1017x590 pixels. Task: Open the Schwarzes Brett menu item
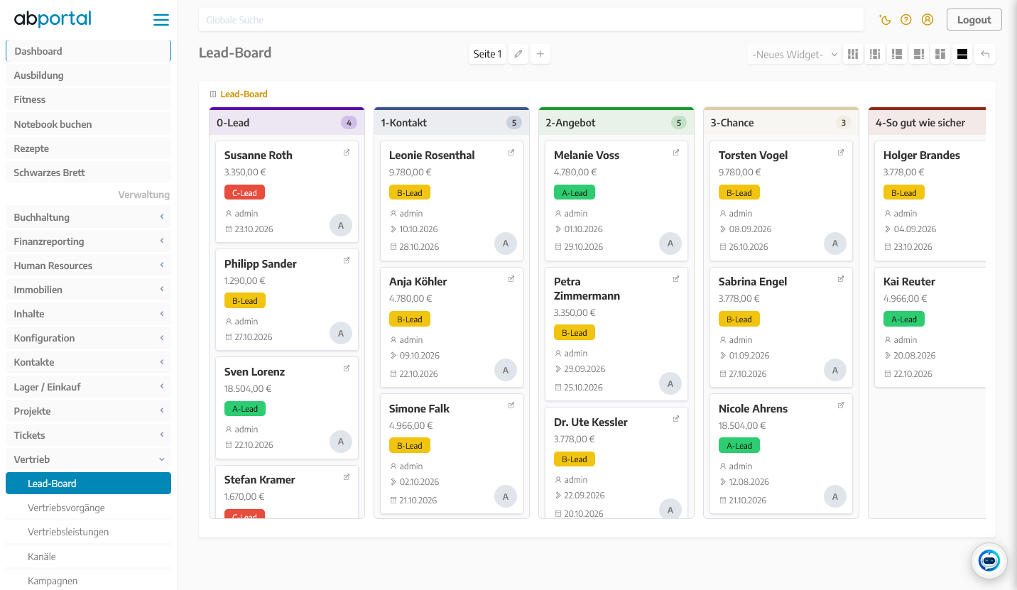[x=88, y=173]
